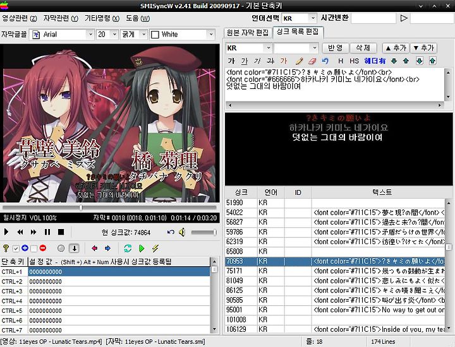Toggle the down-arrow button in sync toolbar
The height and width of the screenshot is (347, 455).
pos(75,248)
